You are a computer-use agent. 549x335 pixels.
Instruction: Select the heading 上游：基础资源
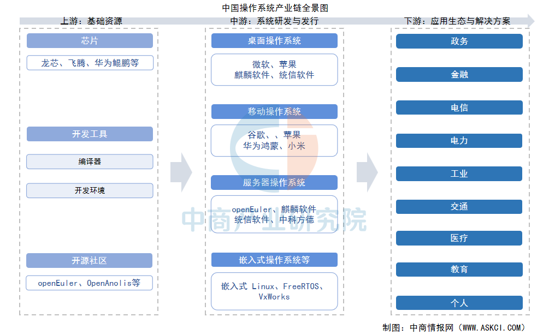91,21
